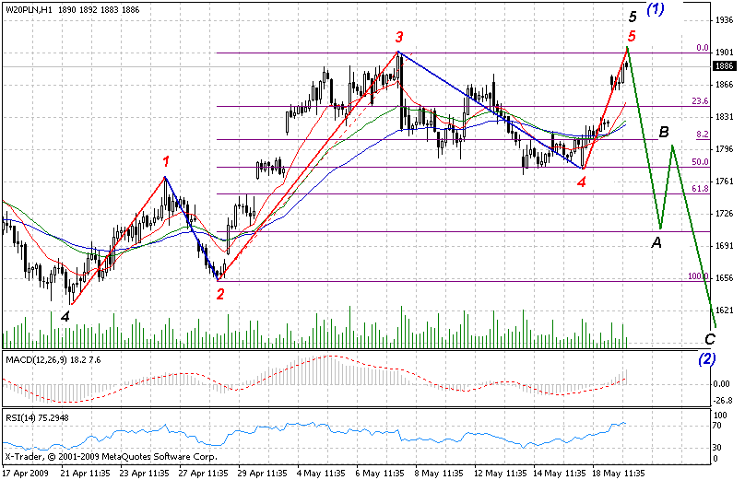Screen dimensions: 745x480
Task: Click the 1621 price axis value
Action: tap(724, 310)
